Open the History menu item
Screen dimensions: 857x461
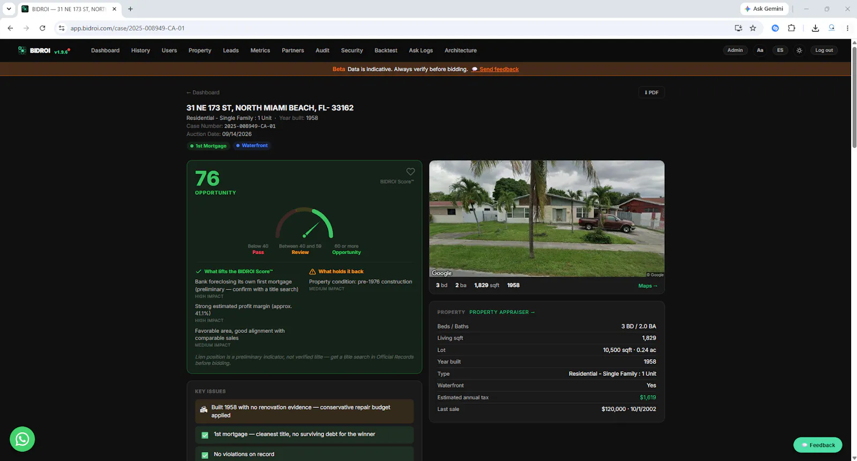click(x=140, y=50)
